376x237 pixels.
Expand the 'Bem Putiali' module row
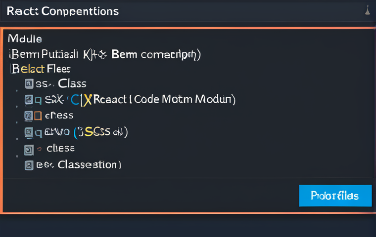click(104, 55)
